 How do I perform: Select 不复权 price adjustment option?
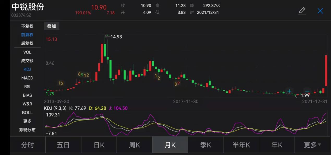27,26
